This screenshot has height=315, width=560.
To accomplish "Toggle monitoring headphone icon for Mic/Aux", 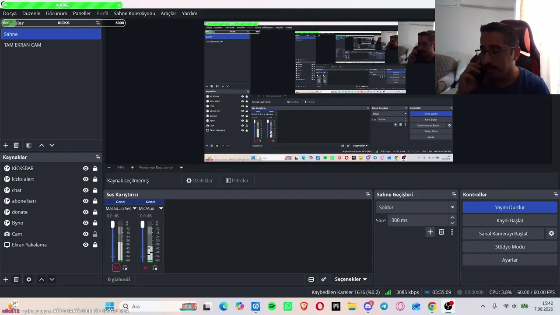I will 155,268.
